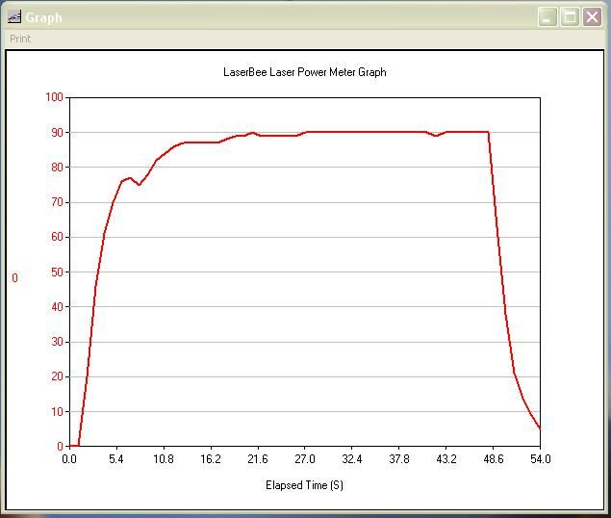Screen dimensions: 611x518
Task: Click the x-axis value 0.0
Action: tap(69, 459)
